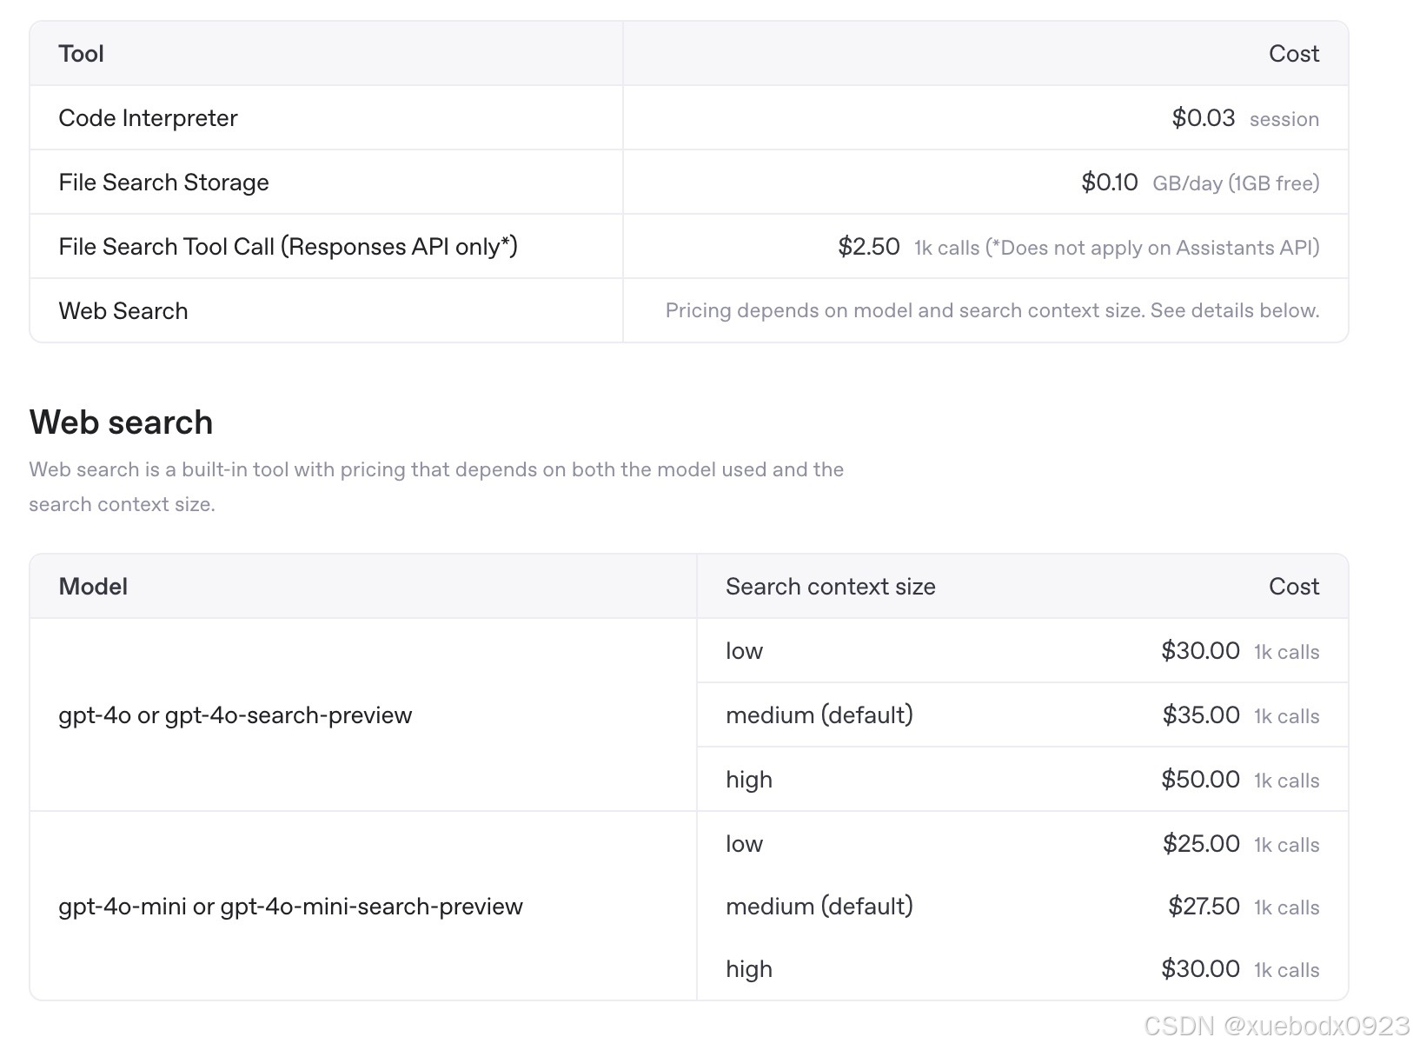1413x1050 pixels.
Task: Click the gpt-4o-mini high '$30.00' price
Action: point(1200,968)
